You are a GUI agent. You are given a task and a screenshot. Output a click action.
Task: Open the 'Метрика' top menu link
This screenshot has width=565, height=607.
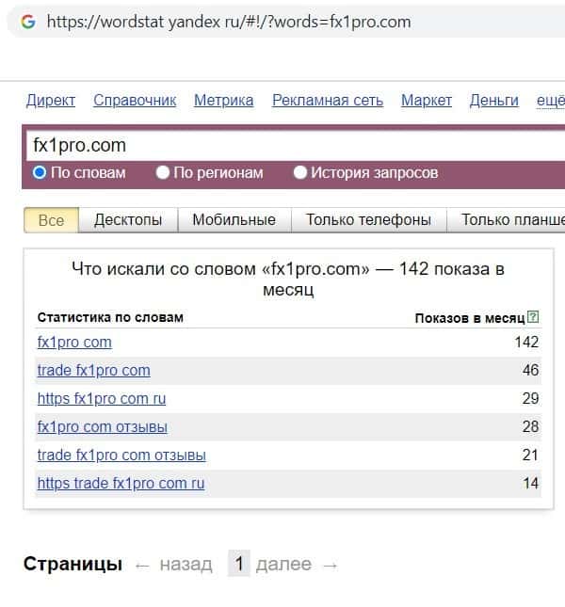click(223, 100)
